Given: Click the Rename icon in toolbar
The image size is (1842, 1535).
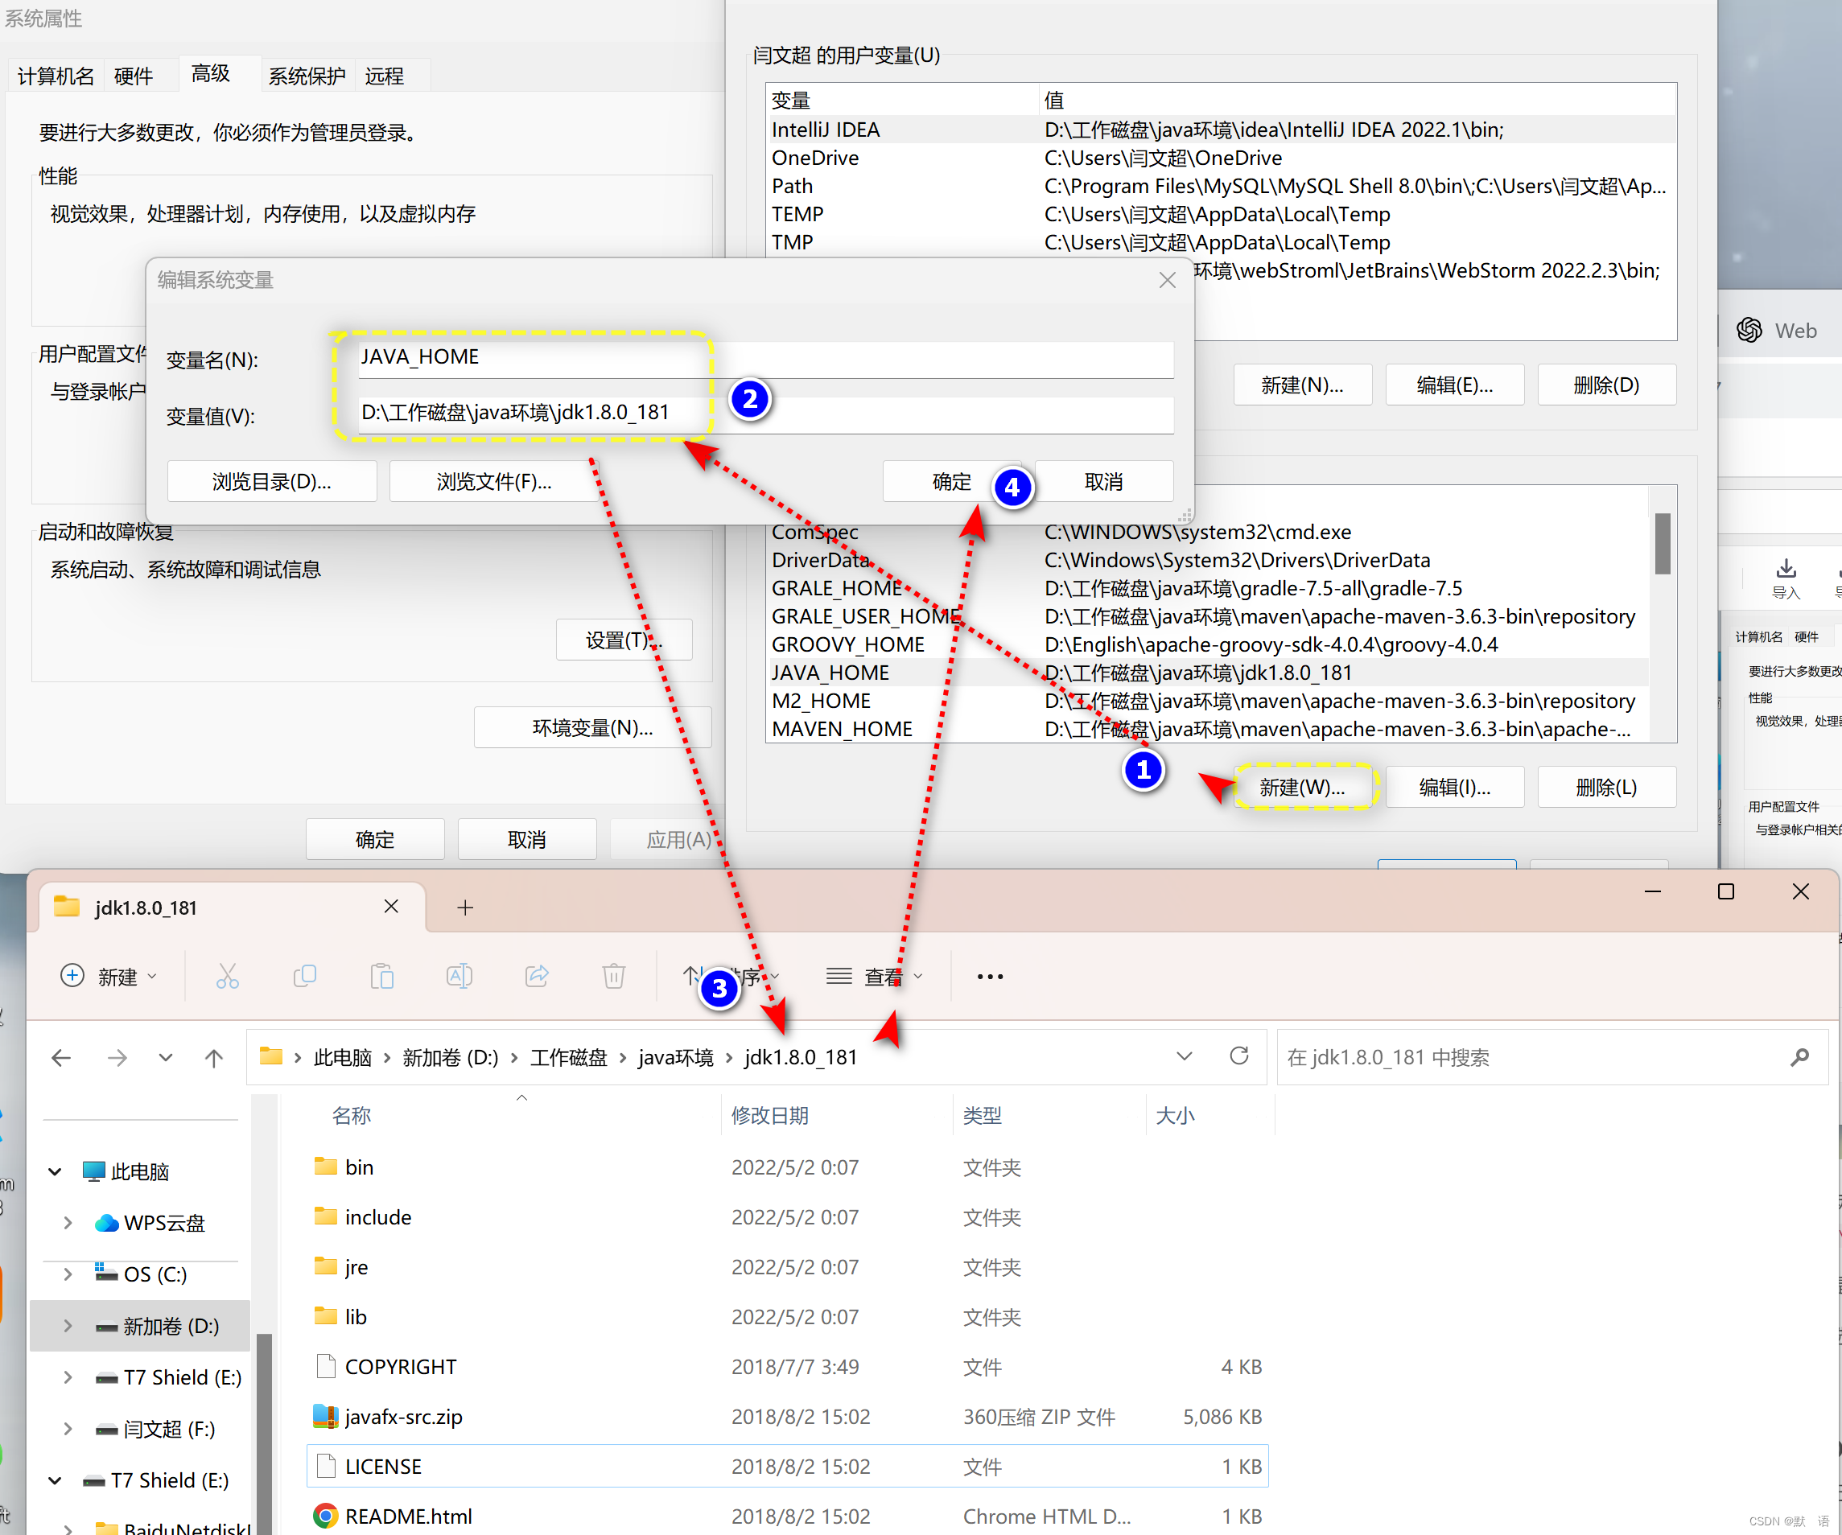Looking at the screenshot, I should (459, 976).
